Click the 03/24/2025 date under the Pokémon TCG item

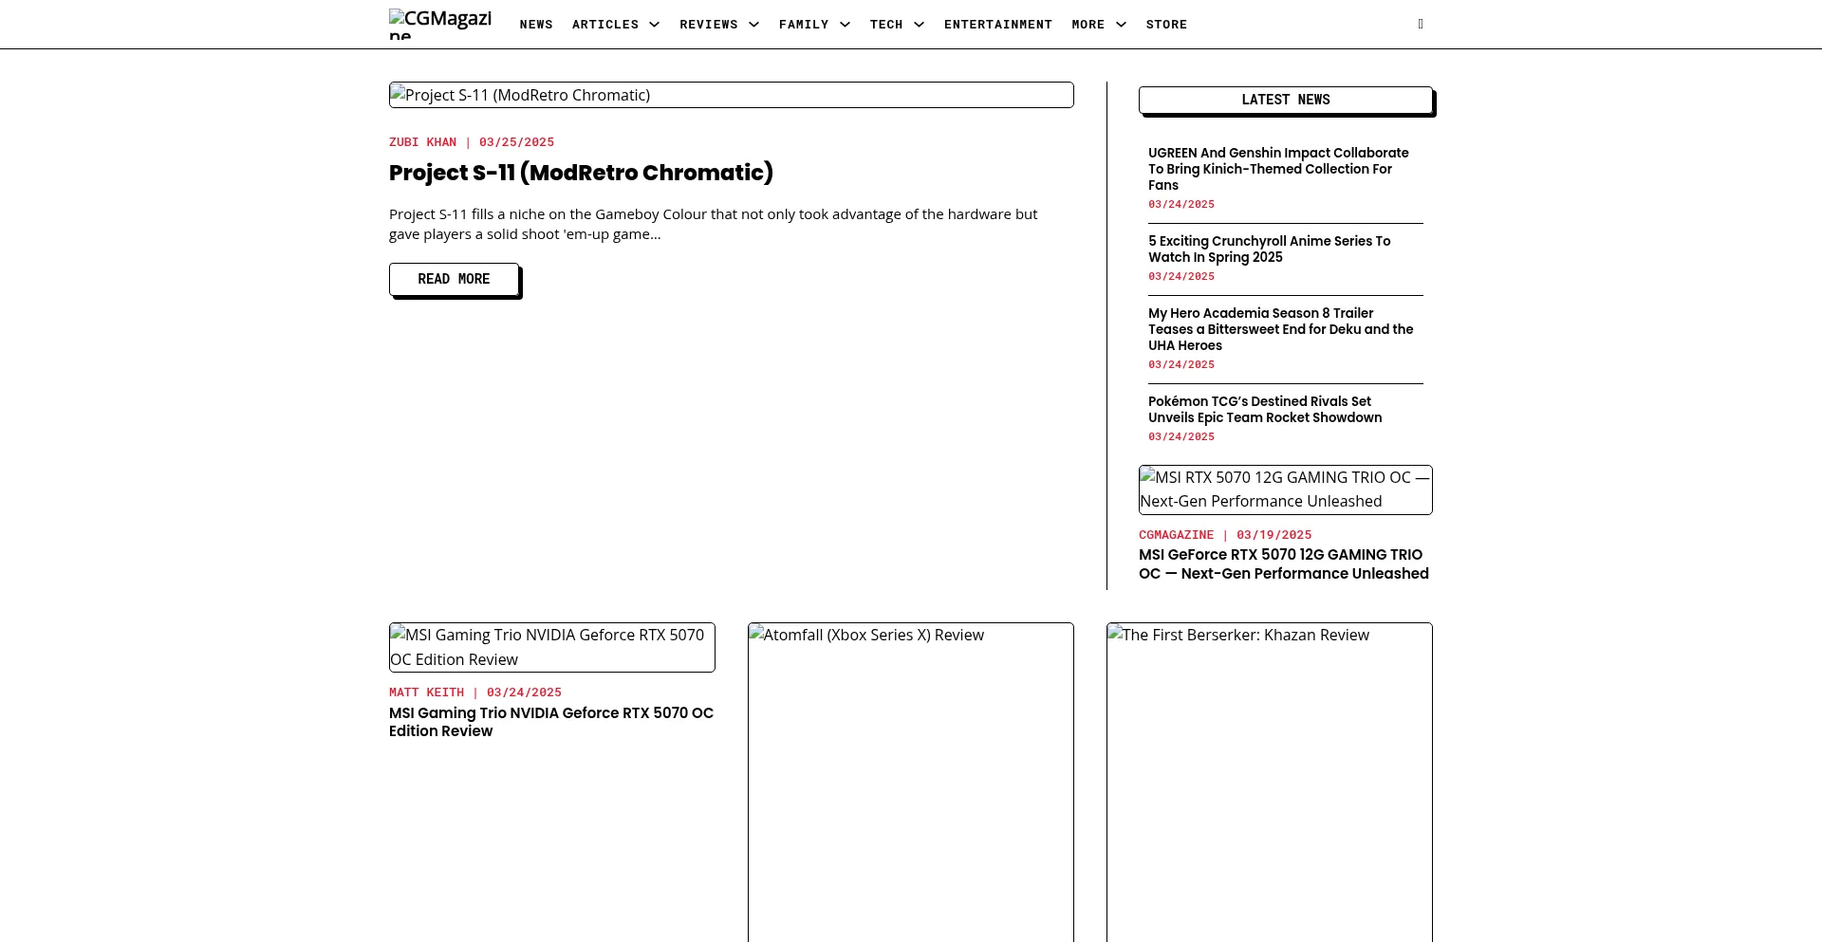pyautogui.click(x=1181, y=437)
